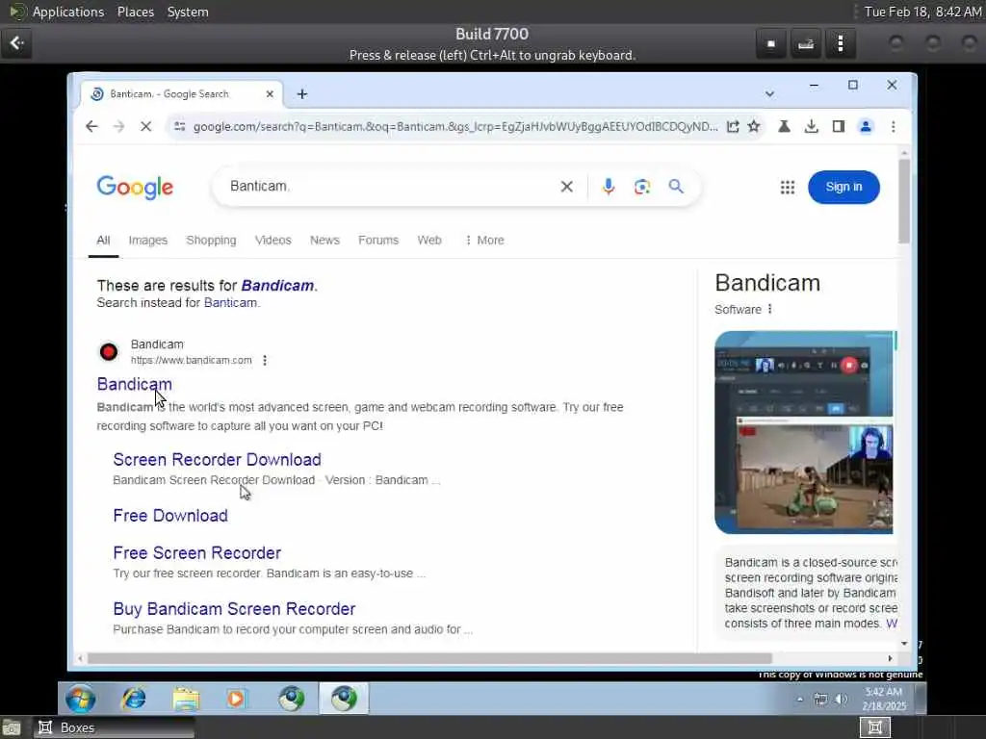
Task: Open the Places menu
Action: click(135, 12)
